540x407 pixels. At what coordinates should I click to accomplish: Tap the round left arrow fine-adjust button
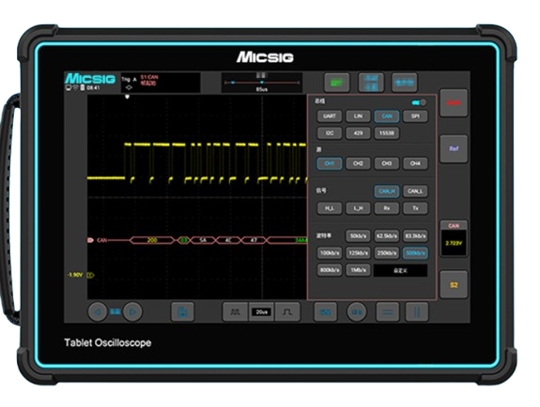pyautogui.click(x=98, y=311)
